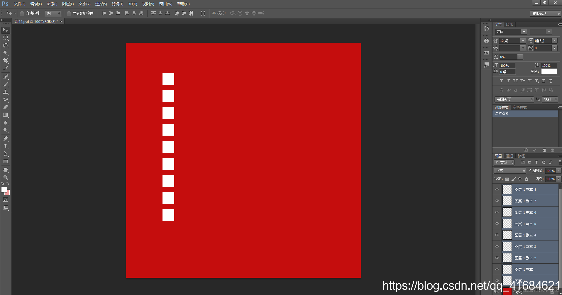Viewport: 562px width, 295px height.
Task: Open the layer filter 类型 dropdown
Action: 504,163
